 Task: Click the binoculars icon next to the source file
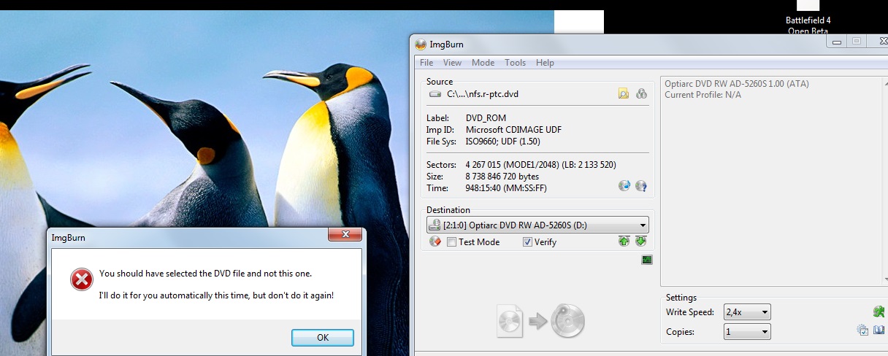(x=641, y=93)
